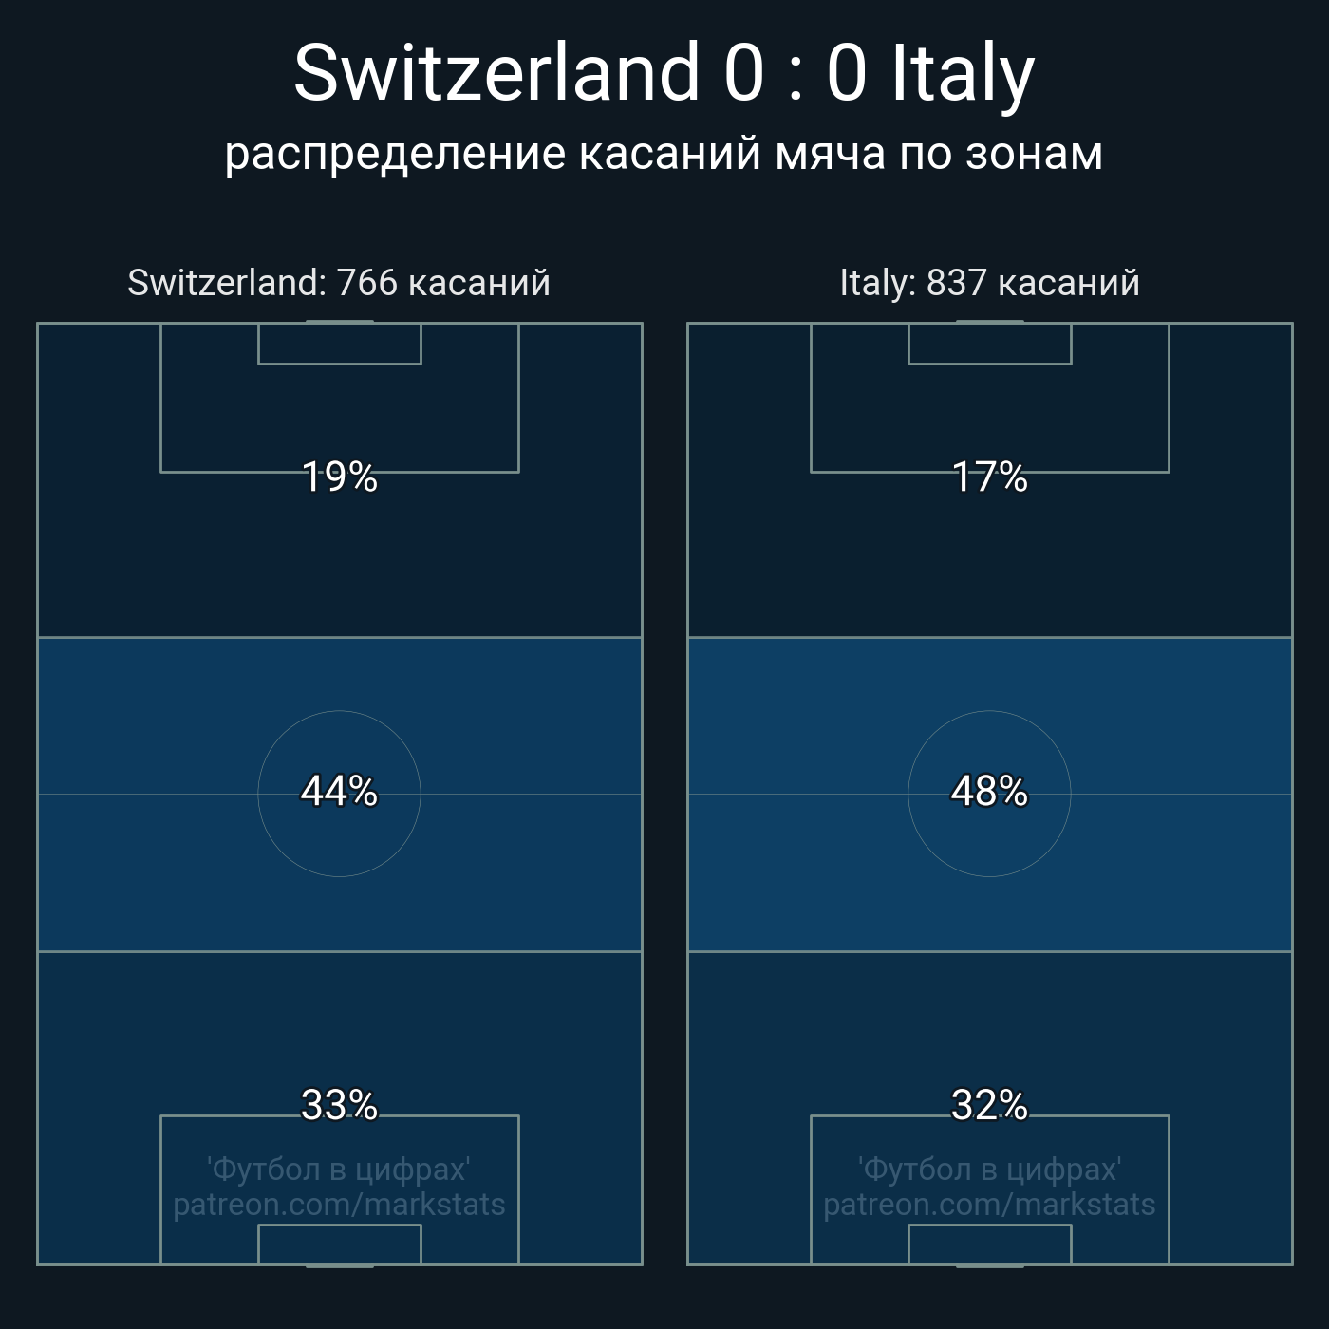Click the 17% label on Italy's pitch
Viewport: 1329px width, 1329px height.
pyautogui.click(x=989, y=477)
